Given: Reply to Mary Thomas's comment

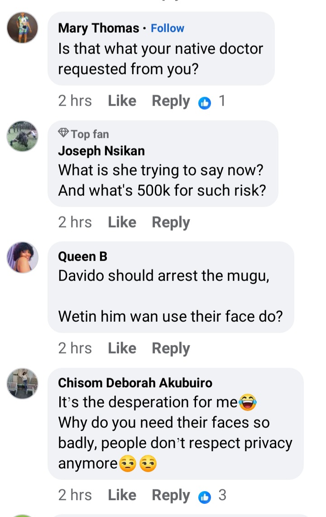Looking at the screenshot, I should click(171, 101).
